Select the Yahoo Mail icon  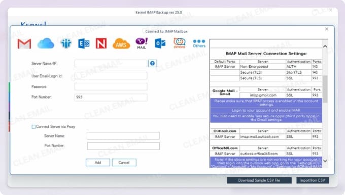coord(142,43)
